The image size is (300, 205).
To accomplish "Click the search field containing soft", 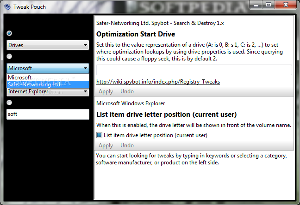I will pos(48,114).
